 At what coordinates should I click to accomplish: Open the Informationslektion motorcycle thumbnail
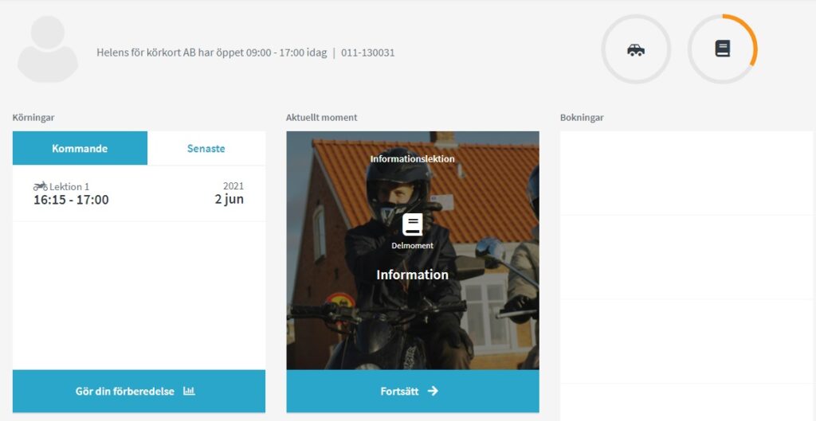click(x=413, y=250)
